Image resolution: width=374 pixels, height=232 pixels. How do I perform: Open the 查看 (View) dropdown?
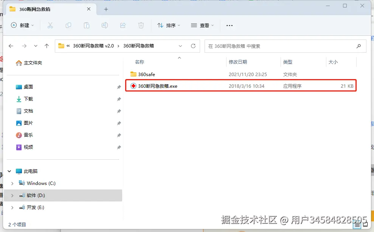202,25
